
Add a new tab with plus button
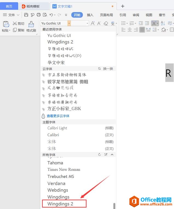[122, 6]
